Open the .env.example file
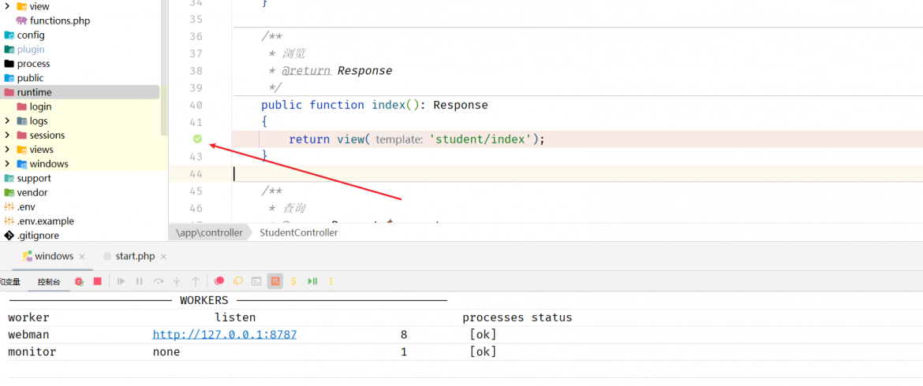 [45, 221]
